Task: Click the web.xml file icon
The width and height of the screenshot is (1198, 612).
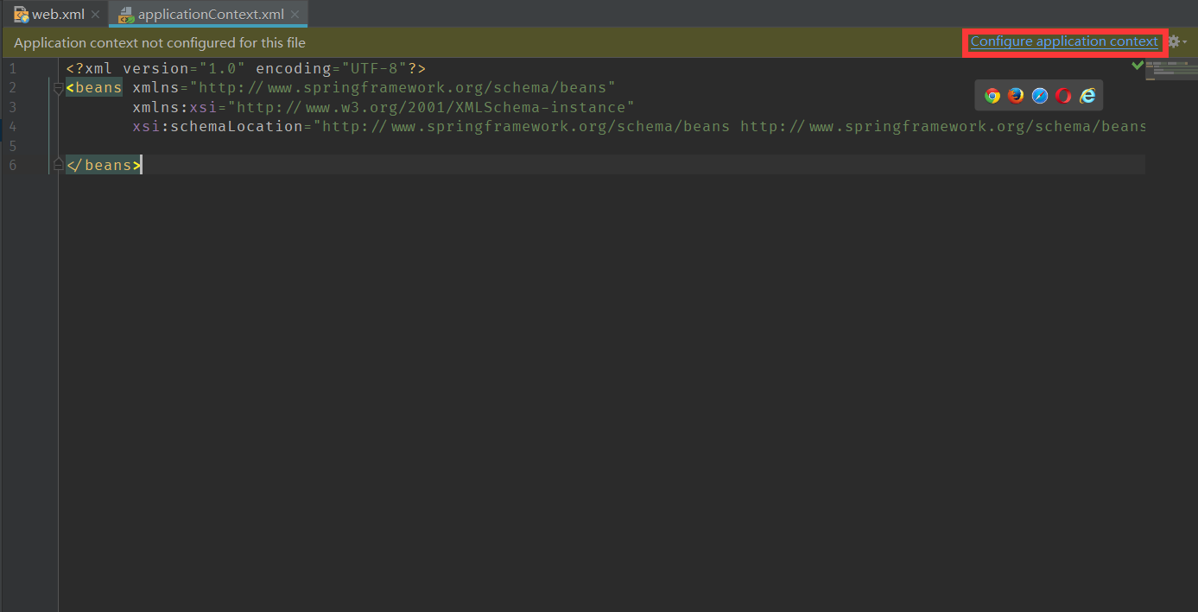Action: [x=22, y=14]
